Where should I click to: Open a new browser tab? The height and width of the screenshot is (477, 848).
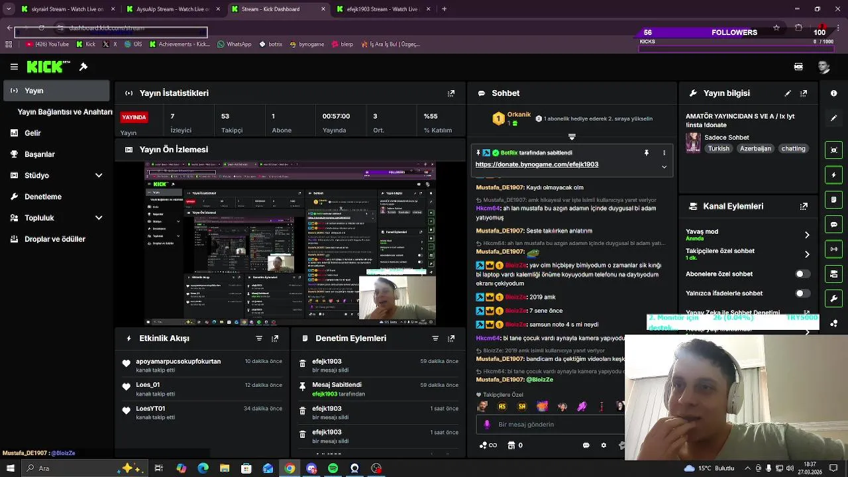(444, 9)
